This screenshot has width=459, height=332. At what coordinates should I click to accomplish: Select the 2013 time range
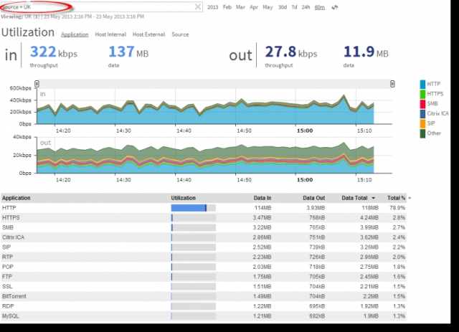pos(212,7)
